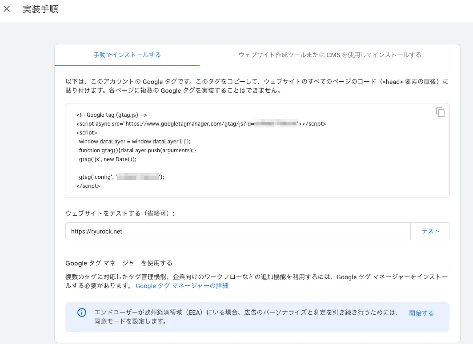Close the 実装手順 panel with the X

(7, 9)
